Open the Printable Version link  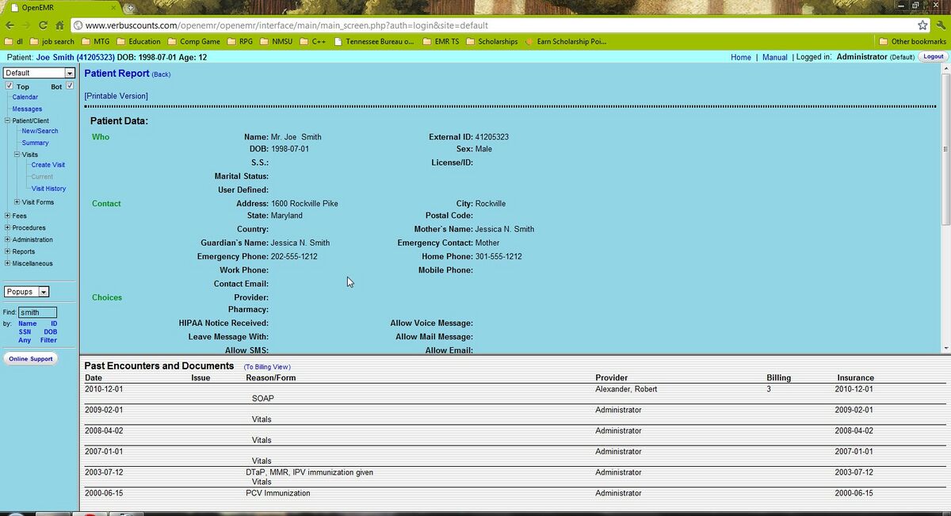point(116,96)
